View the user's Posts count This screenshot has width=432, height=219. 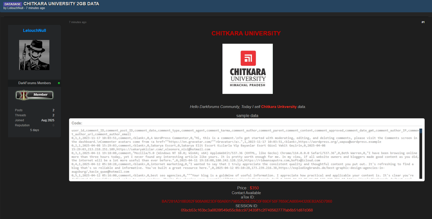pos(53,110)
